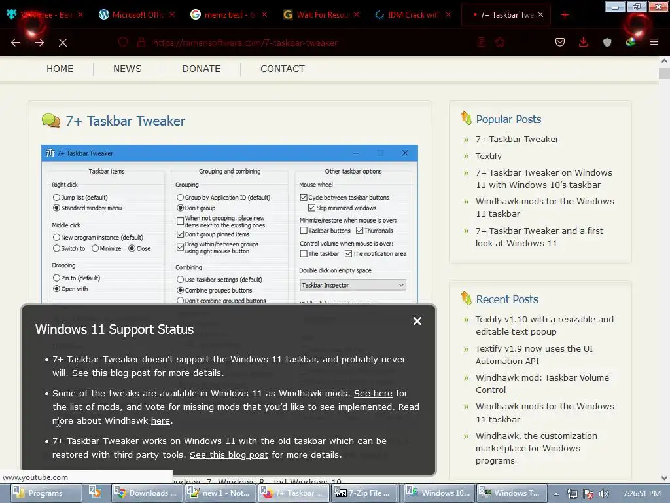Follow the 'See here' Windhawk mods link
The image size is (670, 503).
coord(373,393)
